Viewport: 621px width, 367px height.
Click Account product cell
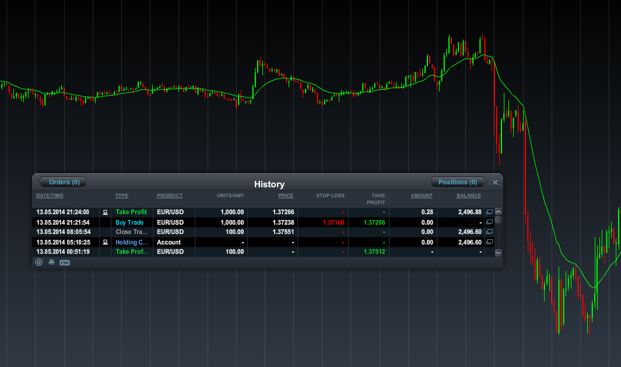(x=169, y=242)
